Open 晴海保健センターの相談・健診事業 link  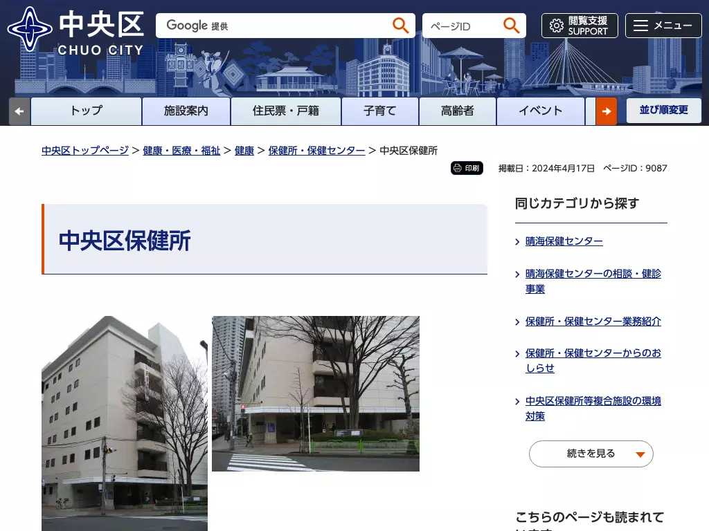point(593,281)
